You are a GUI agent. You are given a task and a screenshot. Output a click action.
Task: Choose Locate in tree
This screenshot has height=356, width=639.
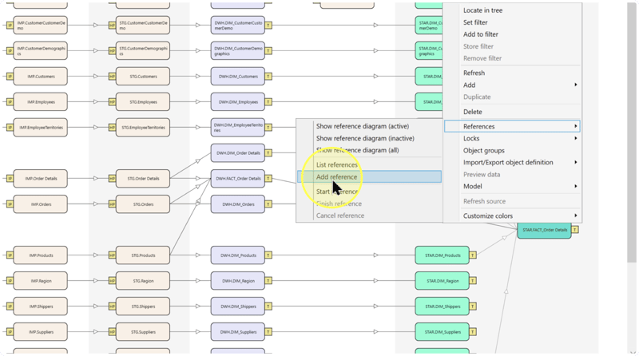pos(482,10)
